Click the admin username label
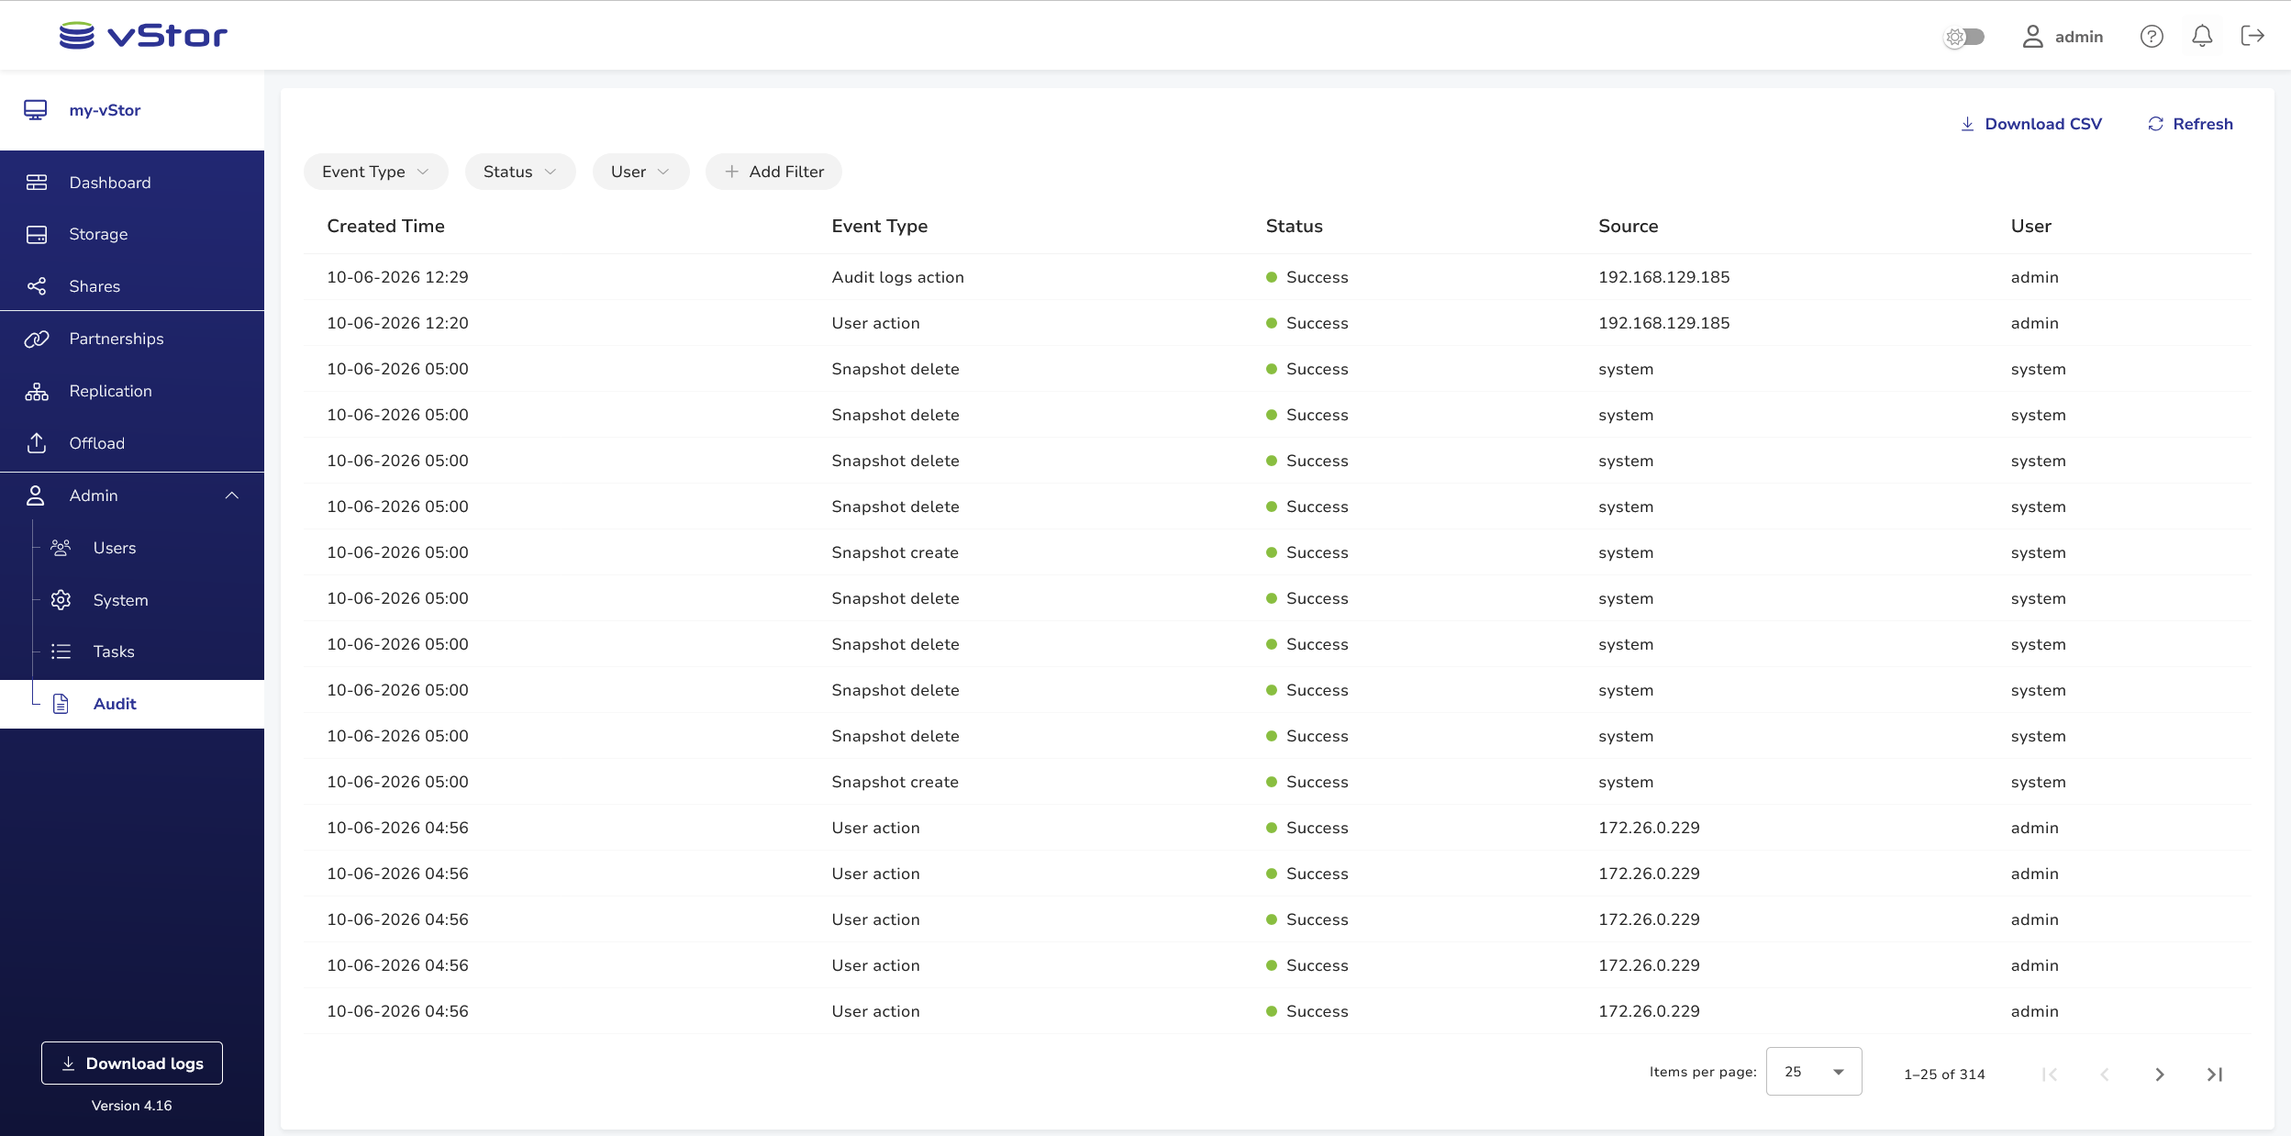2291x1136 pixels. pos(2079,37)
